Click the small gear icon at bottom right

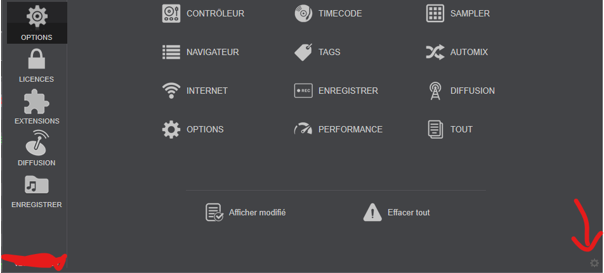[594, 263]
